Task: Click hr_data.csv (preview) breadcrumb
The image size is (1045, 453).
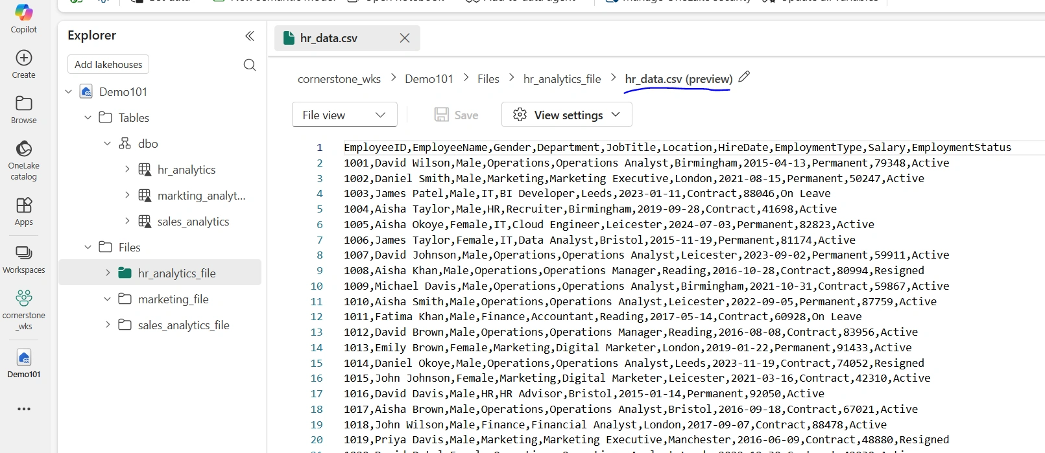Action: [679, 79]
